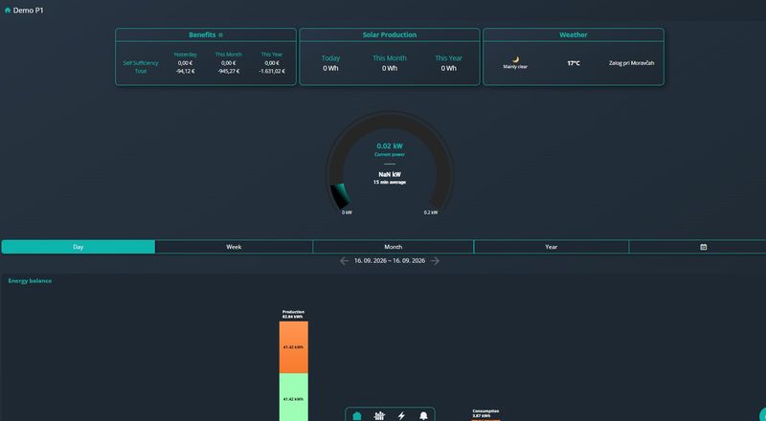
Task: Go to previous day with left arrow
Action: [x=344, y=261]
